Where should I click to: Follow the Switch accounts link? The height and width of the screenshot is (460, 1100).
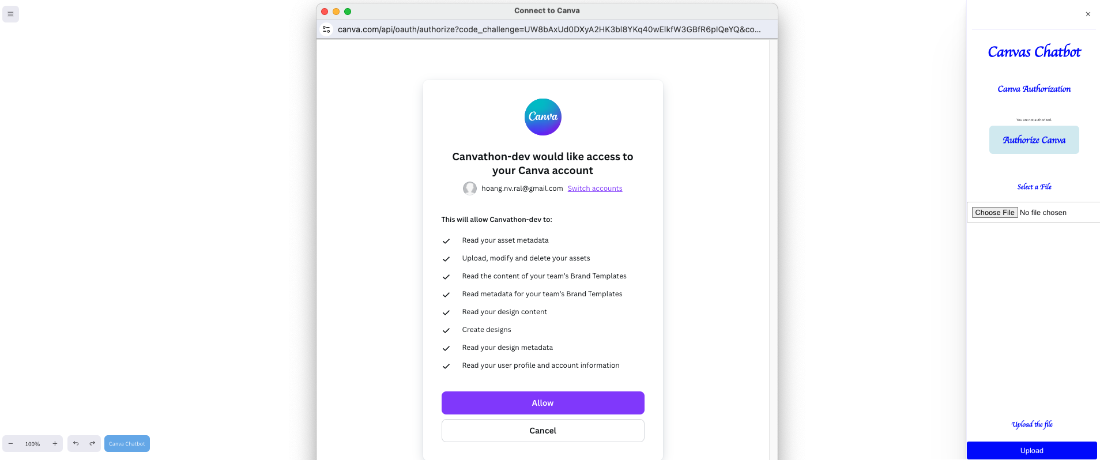594,188
